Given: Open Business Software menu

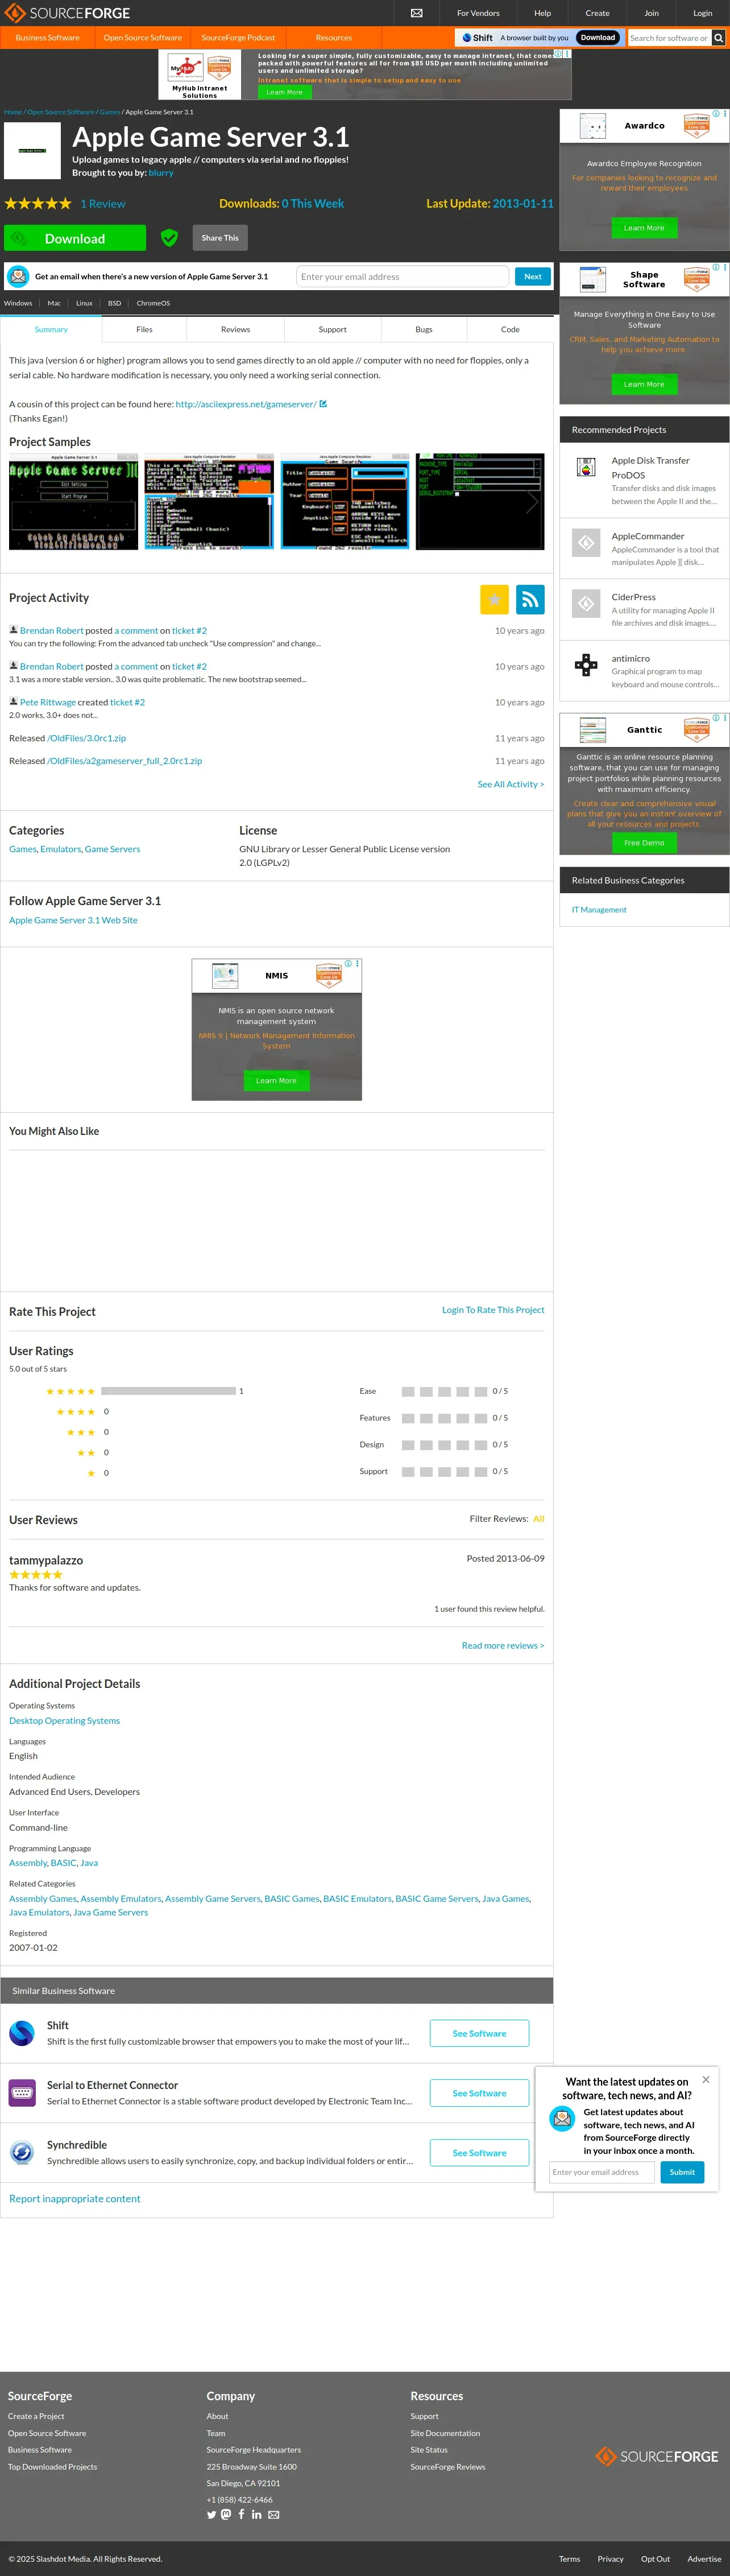Looking at the screenshot, I should pyautogui.click(x=47, y=38).
